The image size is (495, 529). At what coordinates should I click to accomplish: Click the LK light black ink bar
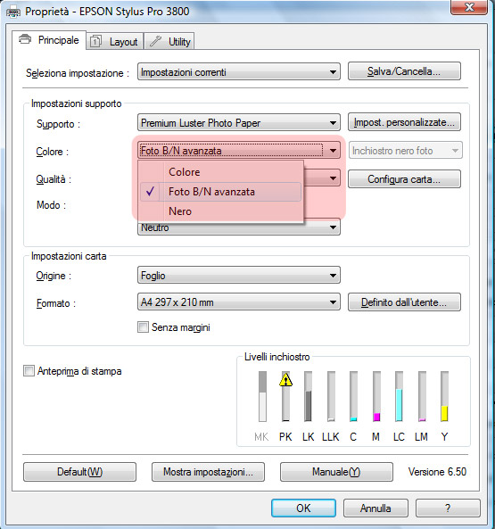point(308,396)
